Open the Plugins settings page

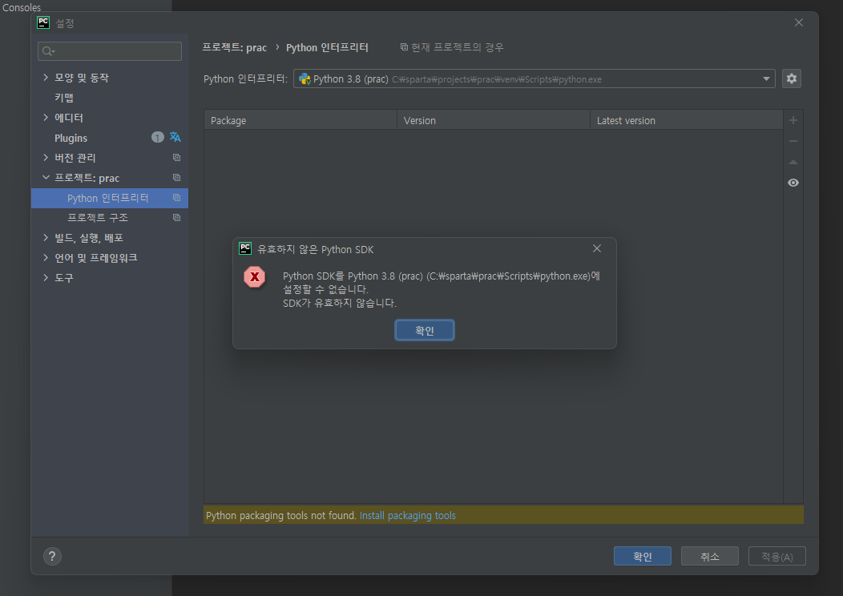tap(71, 138)
